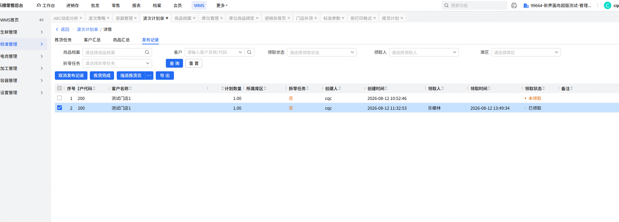Close the 进销存首页 tab

click(289, 18)
